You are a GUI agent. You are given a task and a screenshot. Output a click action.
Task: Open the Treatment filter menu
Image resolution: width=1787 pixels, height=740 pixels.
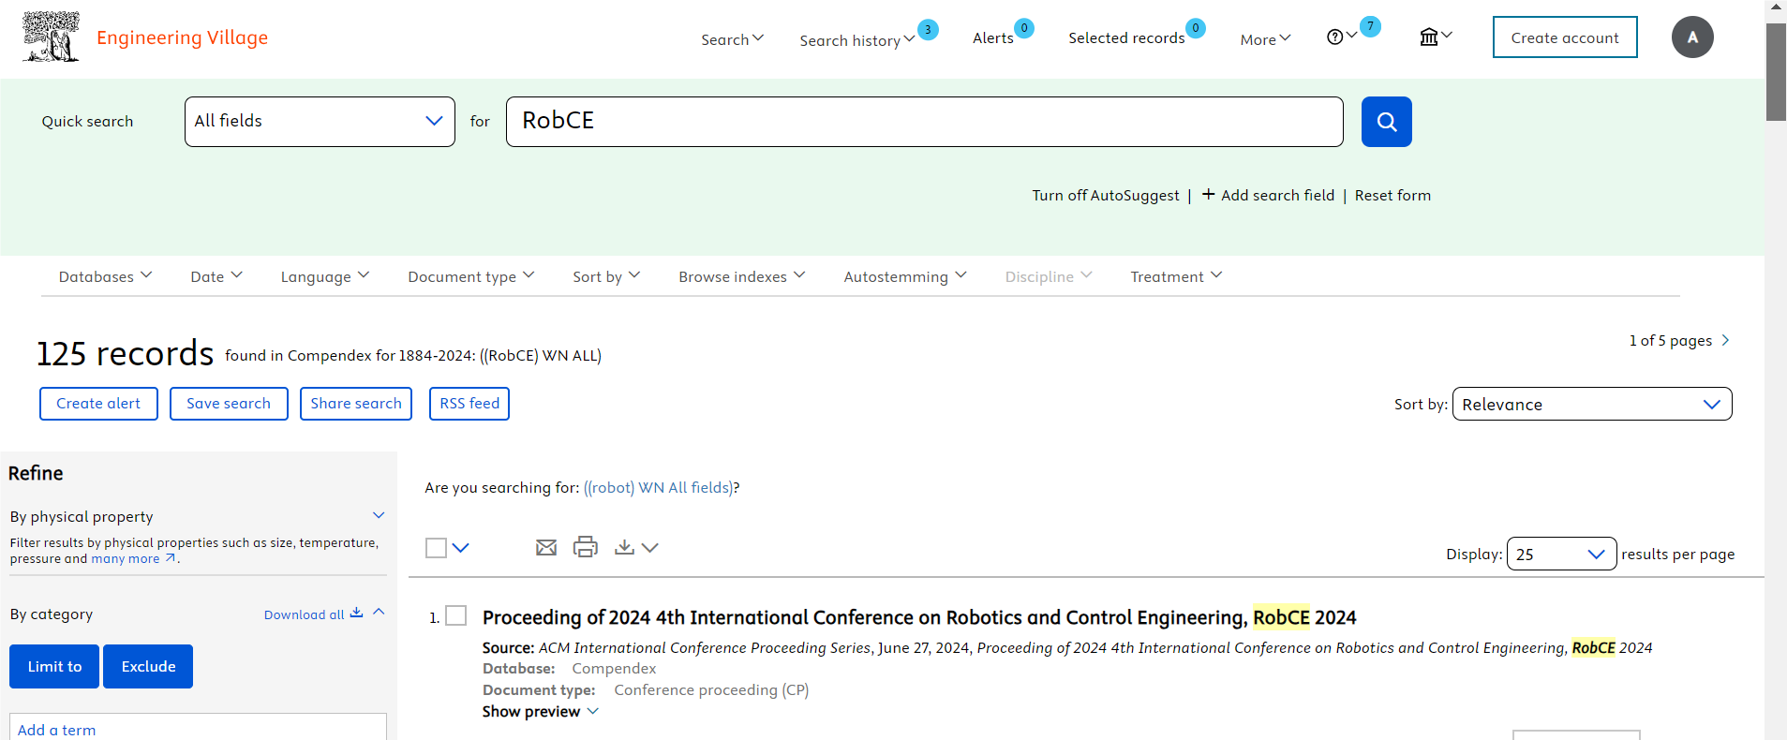[1176, 276]
